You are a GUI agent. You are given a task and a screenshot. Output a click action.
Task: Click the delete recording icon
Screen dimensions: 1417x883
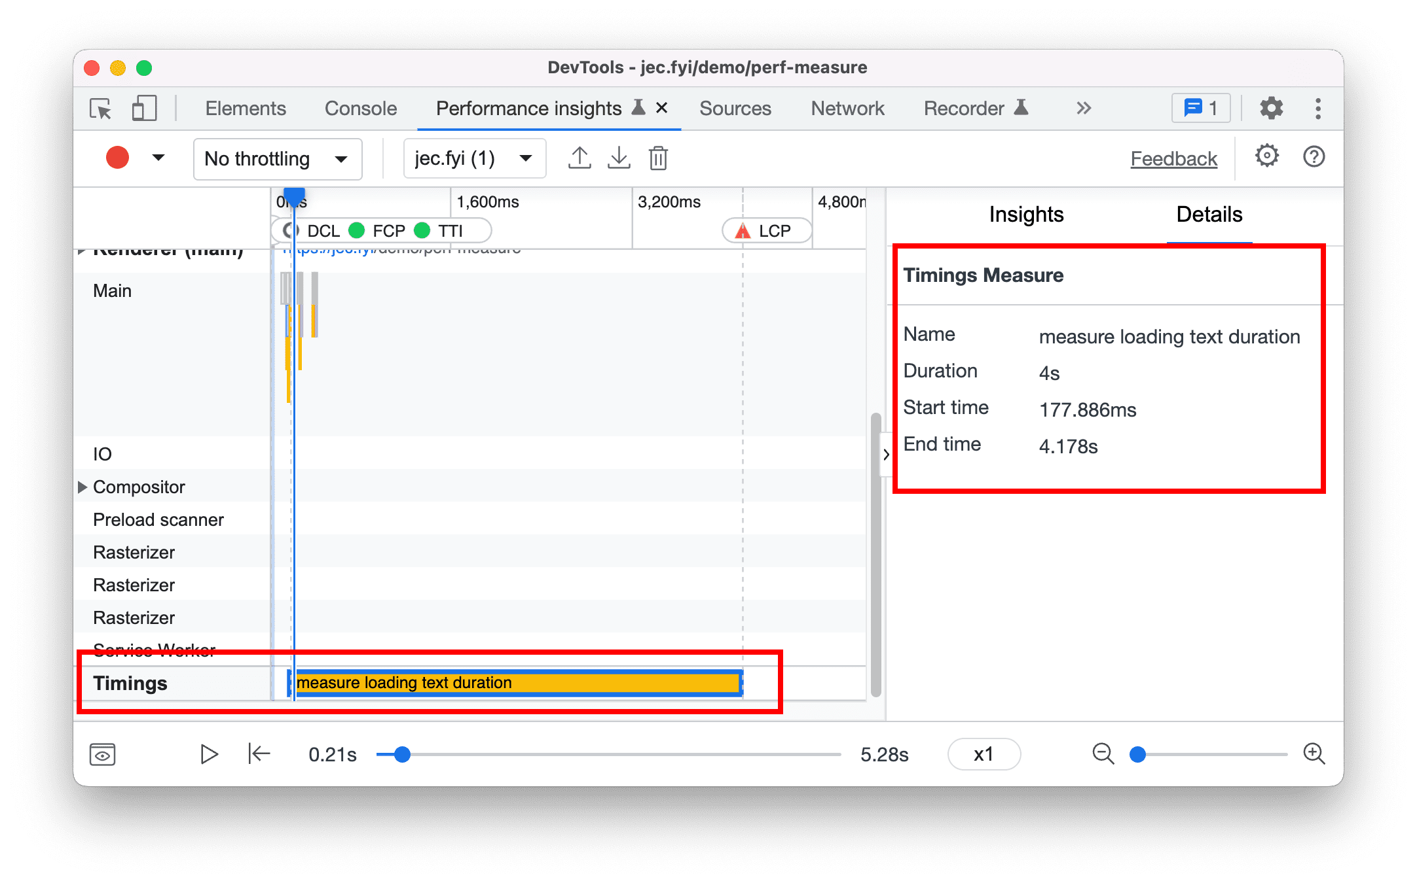pyautogui.click(x=661, y=159)
